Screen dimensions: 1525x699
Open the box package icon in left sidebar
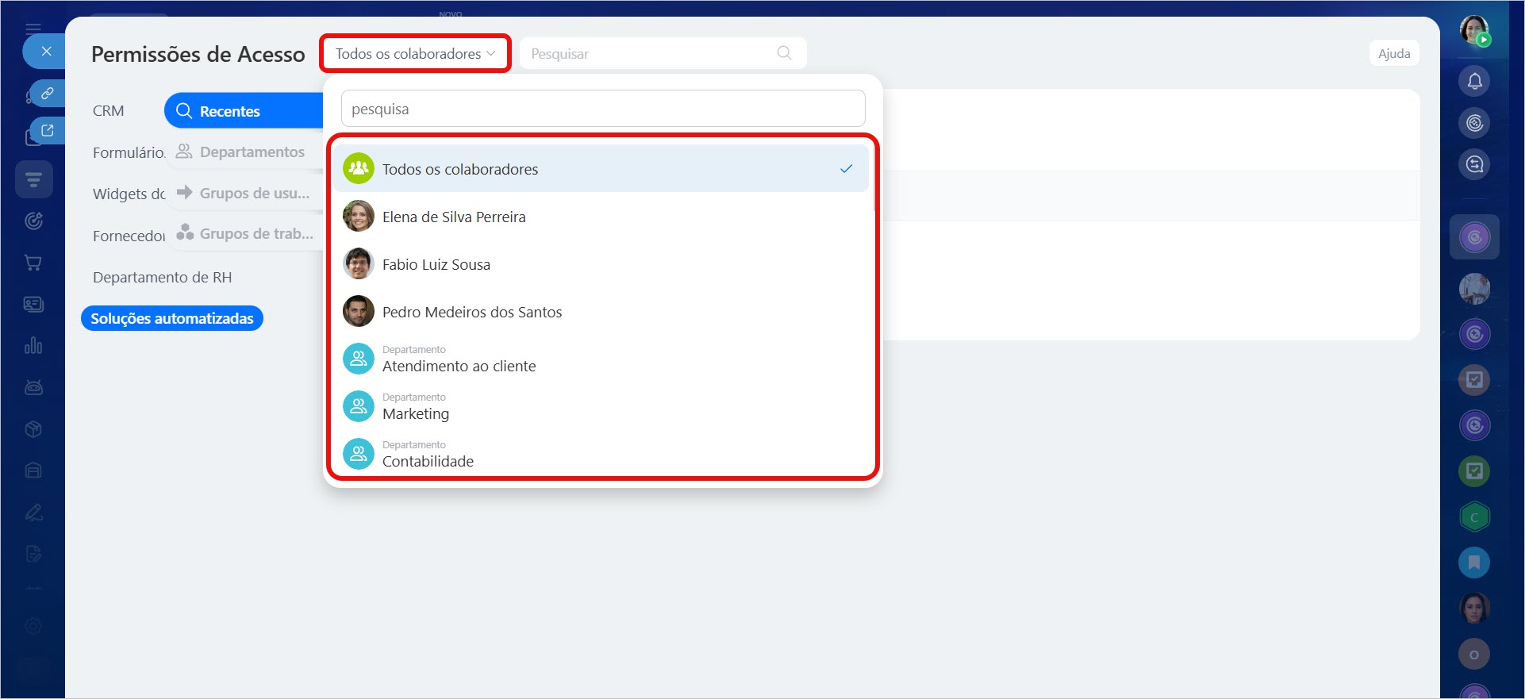33,429
